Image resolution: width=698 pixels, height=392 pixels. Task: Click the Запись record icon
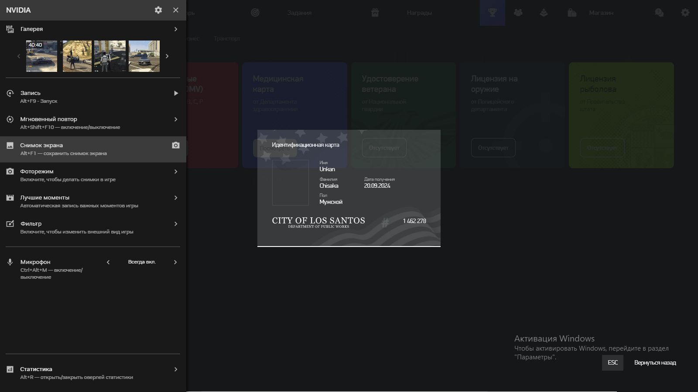(x=10, y=93)
